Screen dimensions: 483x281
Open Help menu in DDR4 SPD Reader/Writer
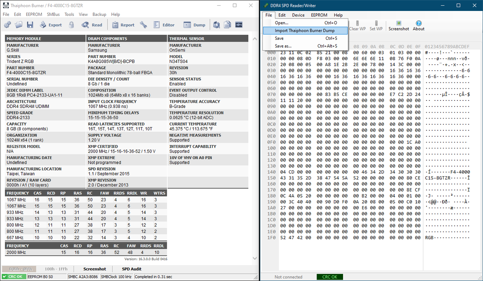(x=338, y=15)
